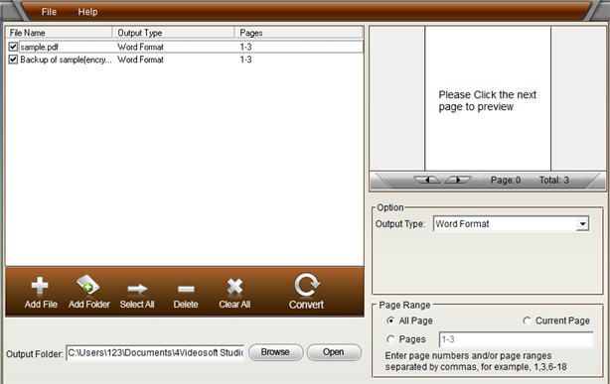
Task: Uncheck the sample.pdf checkbox
Action: [x=13, y=47]
